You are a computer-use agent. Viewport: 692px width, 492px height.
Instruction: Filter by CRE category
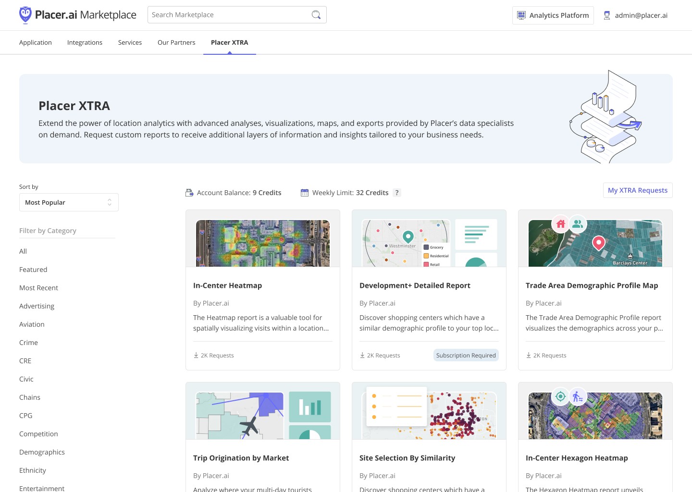25,361
